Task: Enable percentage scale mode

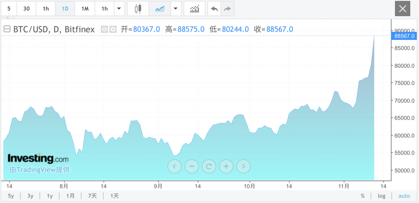Action: pos(362,196)
